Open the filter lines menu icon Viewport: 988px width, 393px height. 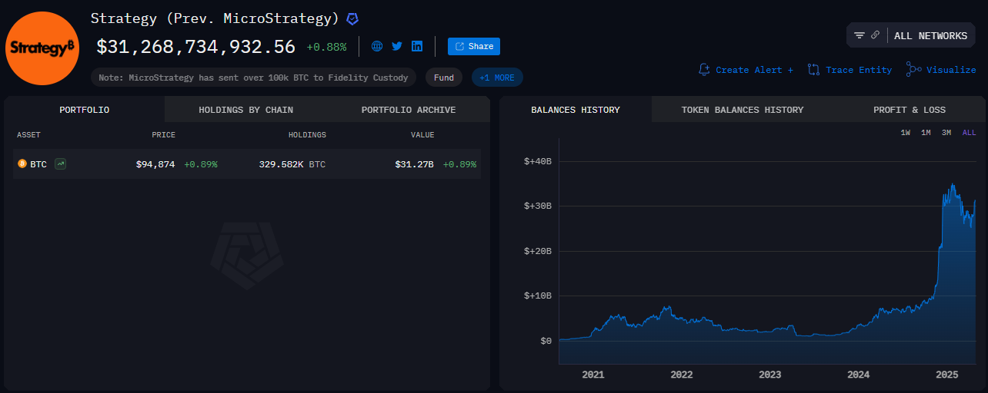859,35
